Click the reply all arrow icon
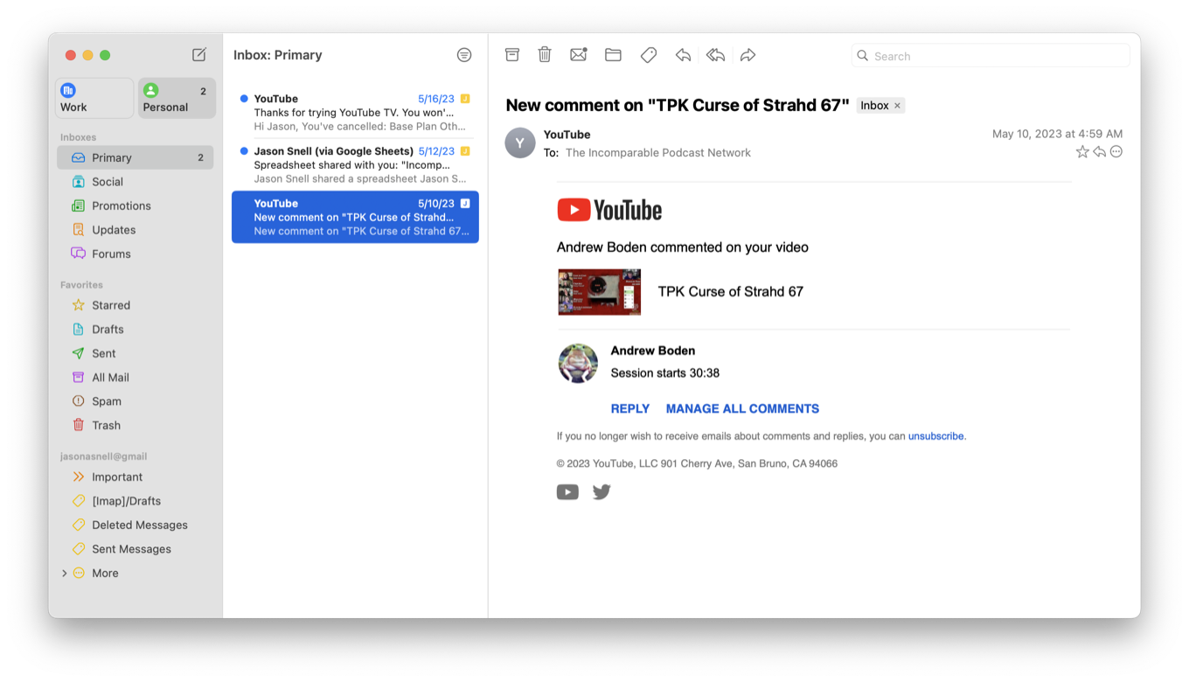1189x682 pixels. 715,55
